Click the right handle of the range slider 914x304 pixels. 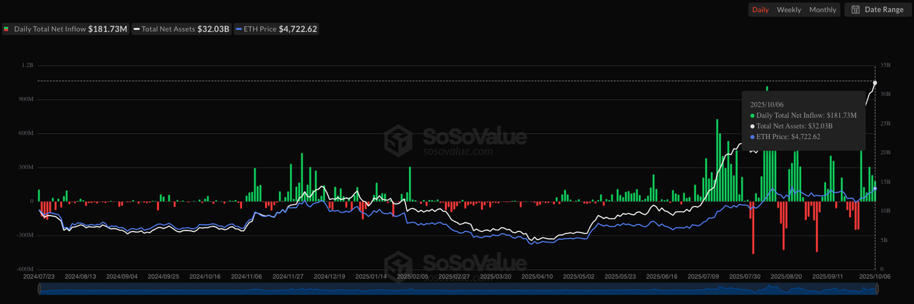pyautogui.click(x=875, y=288)
